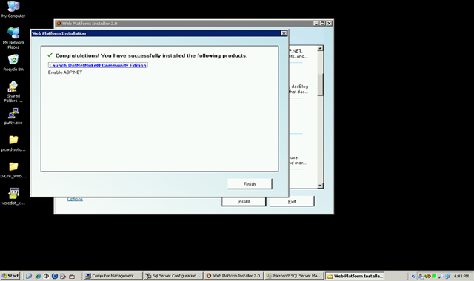Click the Finish button
Image resolution: width=474 pixels, height=281 pixels.
point(250,184)
